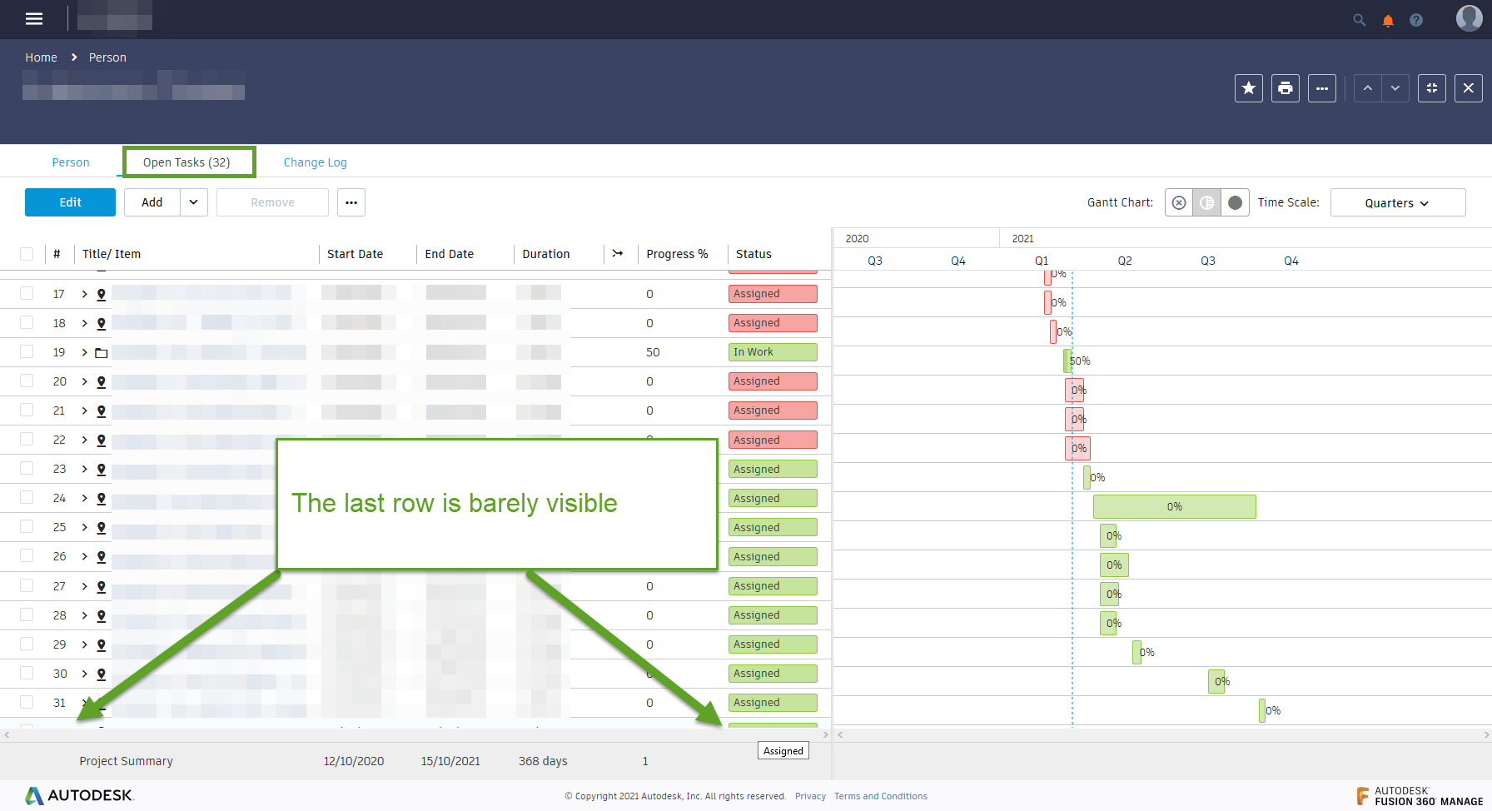Open toolbar ellipsis menu next to Remove
The width and height of the screenshot is (1492, 811).
[351, 202]
